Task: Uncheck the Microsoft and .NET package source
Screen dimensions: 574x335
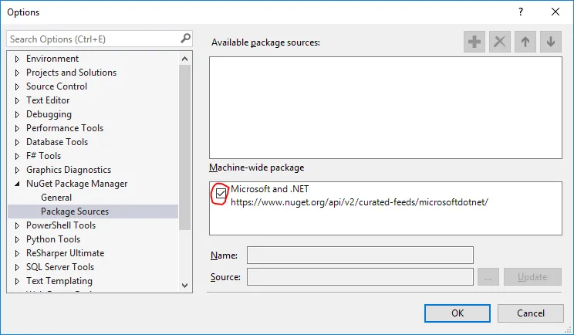Action: [221, 194]
